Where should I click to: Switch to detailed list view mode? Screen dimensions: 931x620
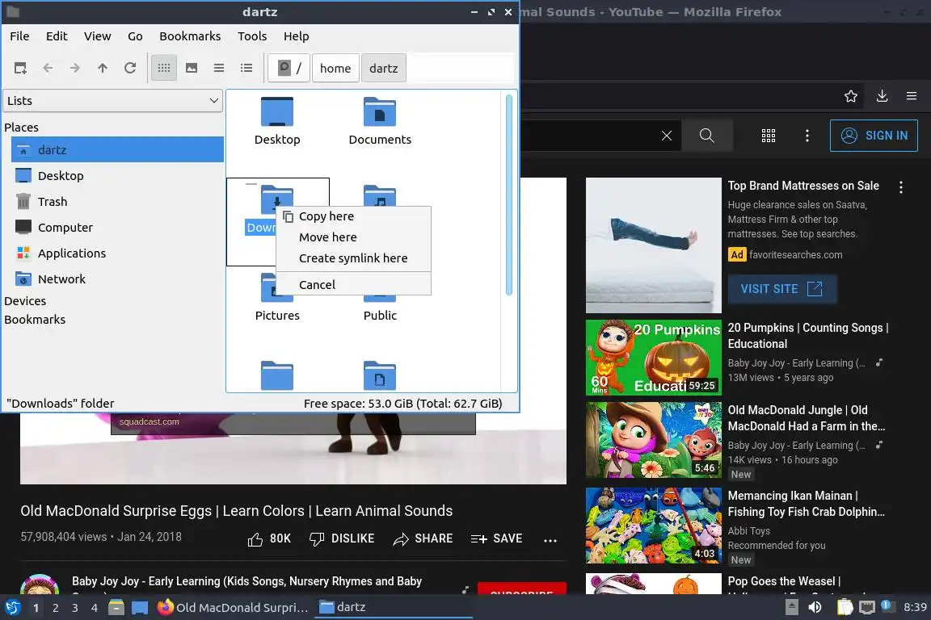[246, 69]
